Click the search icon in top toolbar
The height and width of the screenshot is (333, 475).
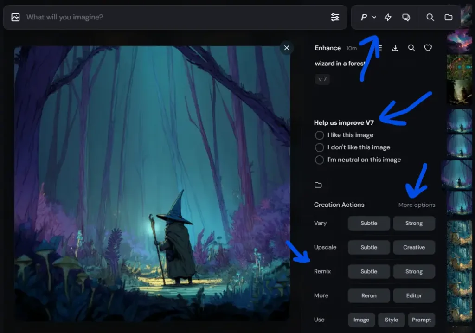430,17
